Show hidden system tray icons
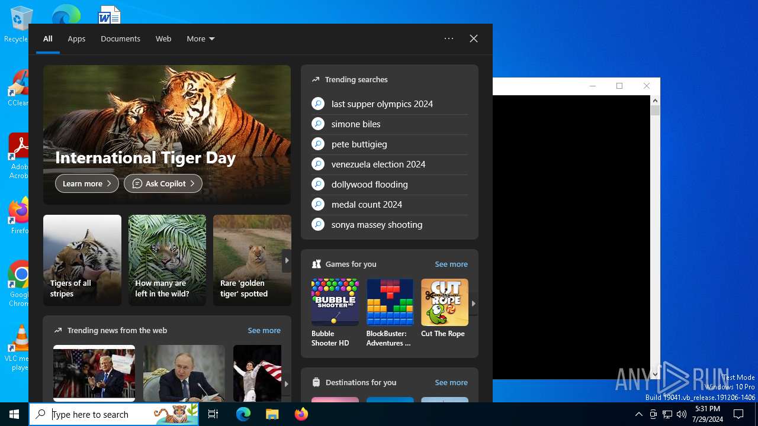Viewport: 758px width, 426px height. pos(638,414)
